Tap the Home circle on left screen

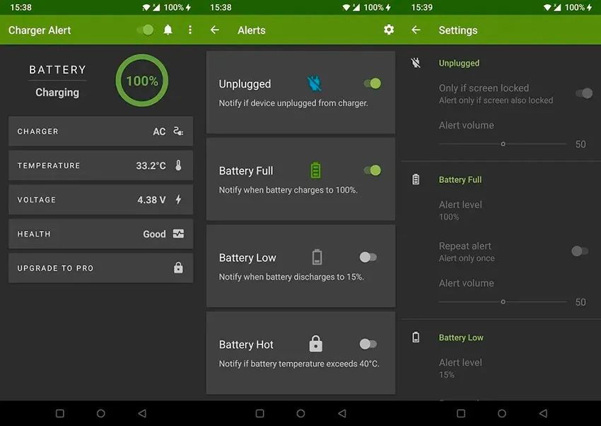[101, 413]
